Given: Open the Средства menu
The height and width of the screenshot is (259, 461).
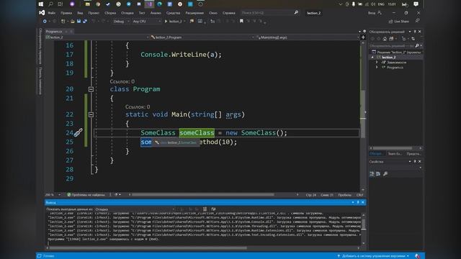Looking at the screenshot, I should 173,13.
